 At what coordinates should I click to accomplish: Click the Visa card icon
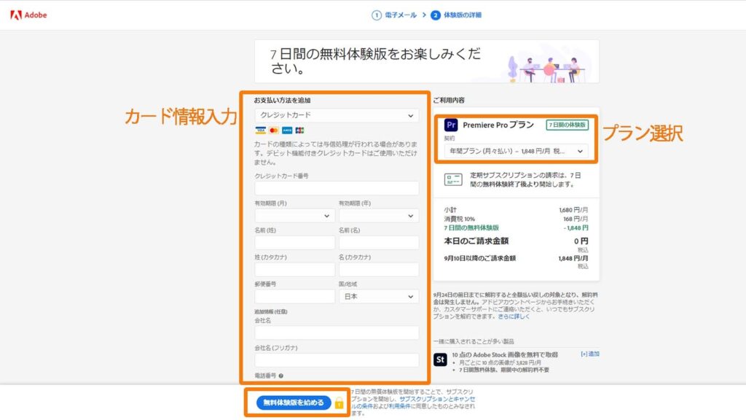[260, 130]
